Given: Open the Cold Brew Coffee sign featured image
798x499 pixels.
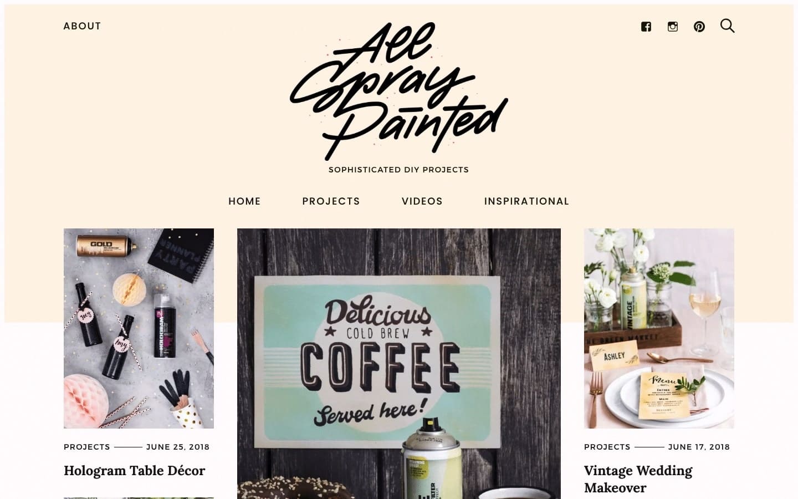Looking at the screenshot, I should (399, 364).
